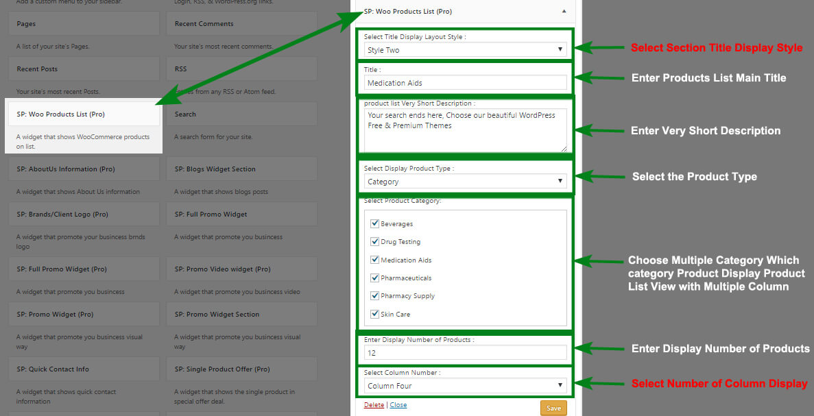This screenshot has width=814, height=416.
Task: Click the Drag-resize handle of description textarea
Action: pyautogui.click(x=564, y=149)
